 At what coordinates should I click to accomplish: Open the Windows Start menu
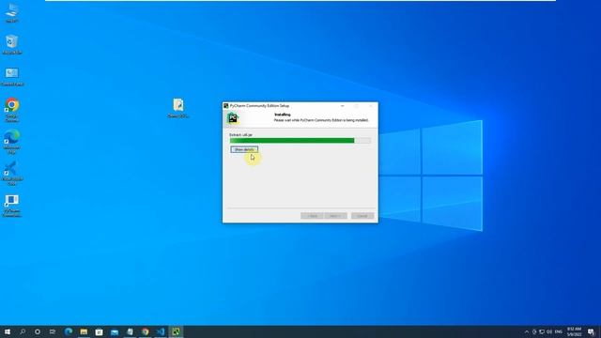click(x=8, y=331)
